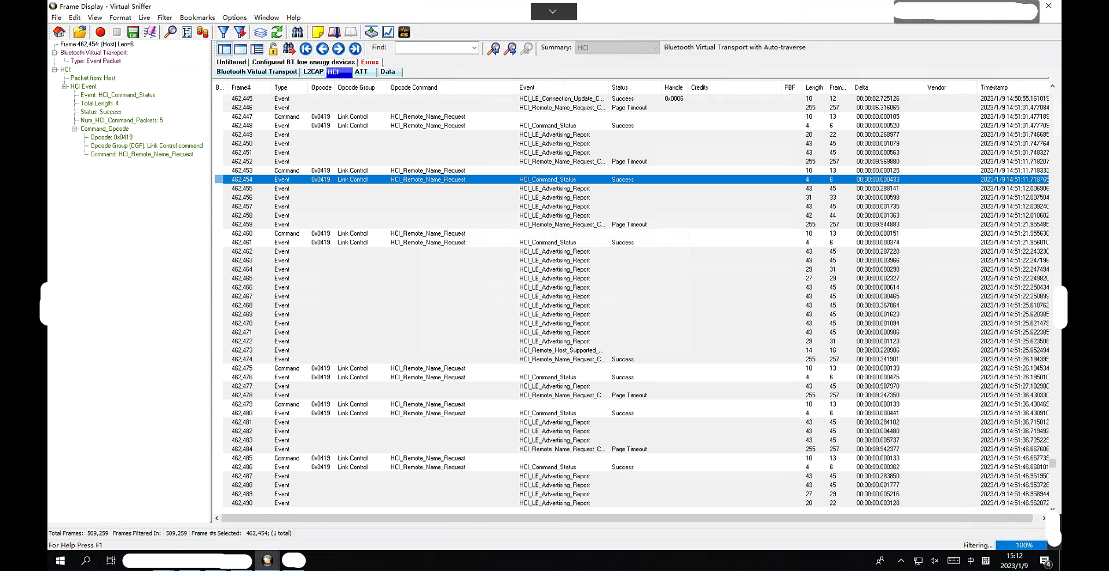Select the red Record capture icon
This screenshot has height=571, width=1109.
100,32
